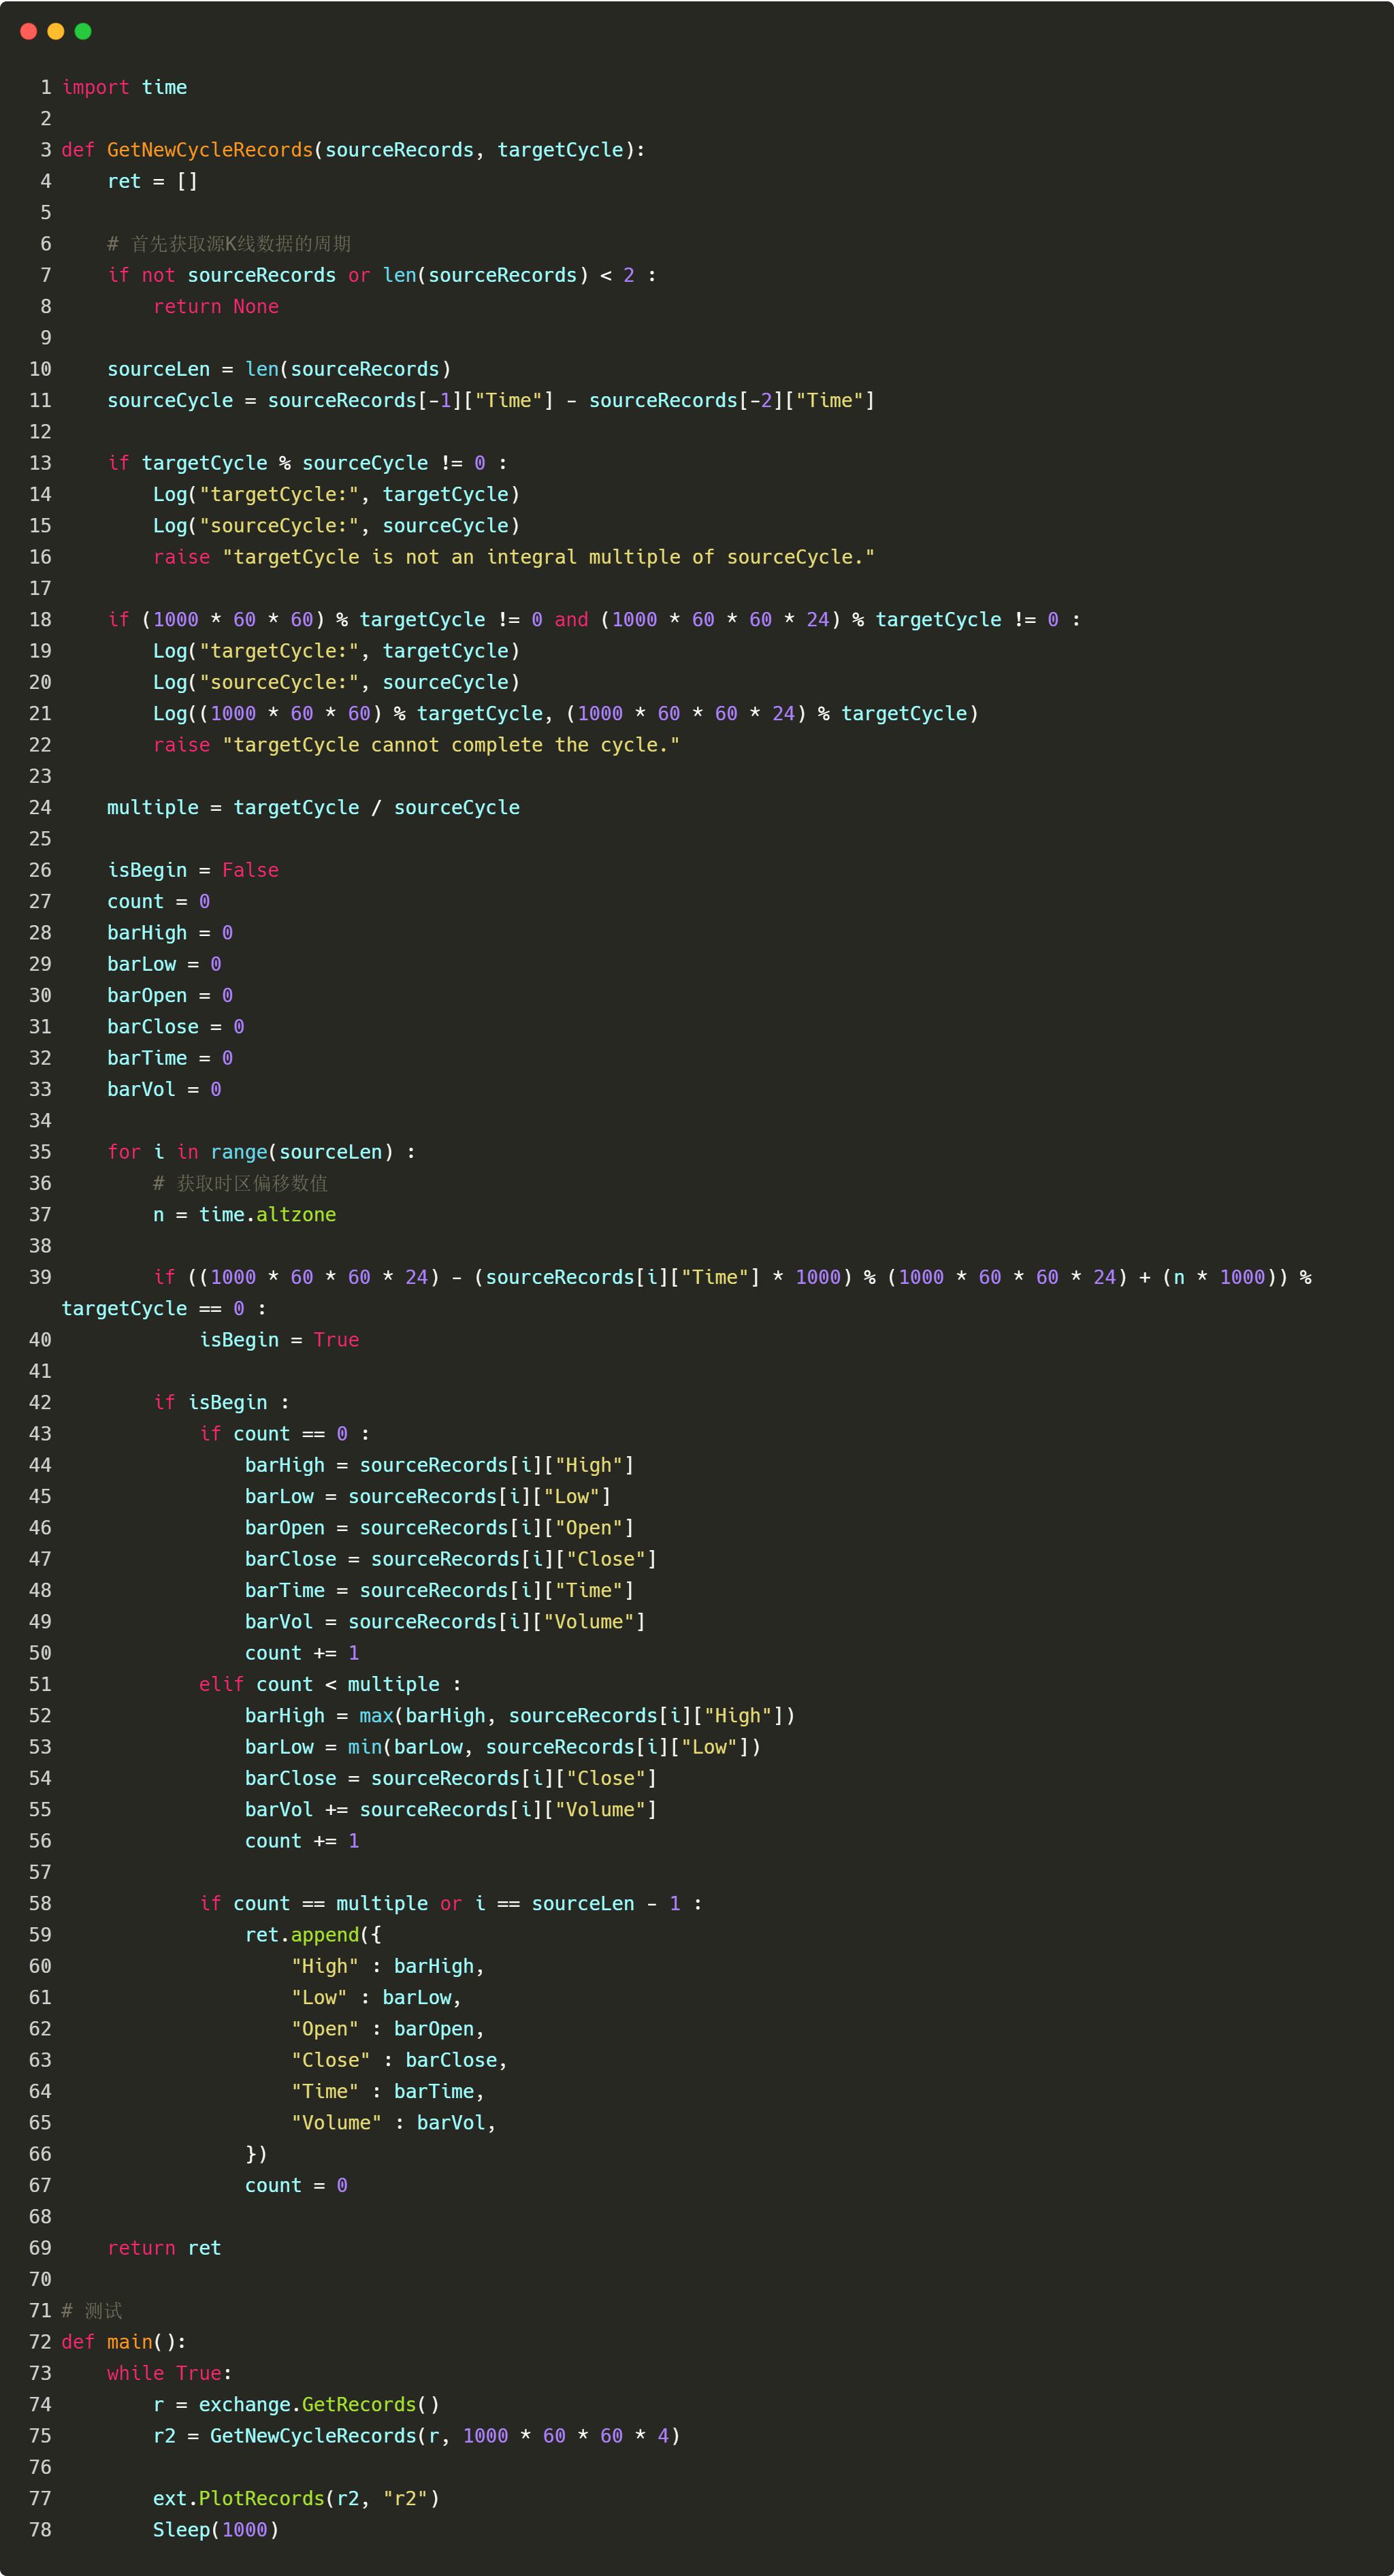Click the yellow minimize window dot
The width and height of the screenshot is (1394, 2576).
(56, 31)
